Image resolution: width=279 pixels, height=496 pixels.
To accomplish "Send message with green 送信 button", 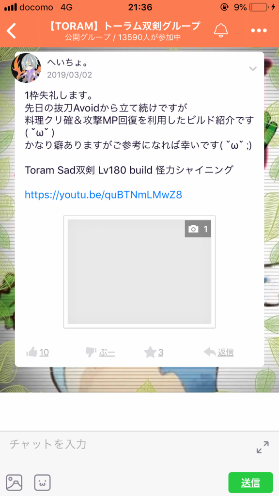I will (x=250, y=483).
